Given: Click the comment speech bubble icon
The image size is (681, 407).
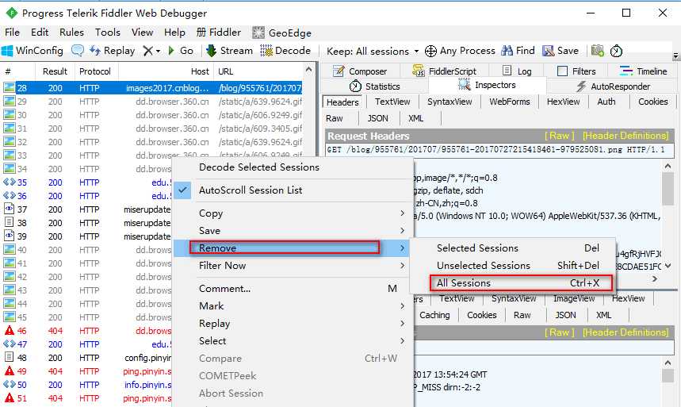Looking at the screenshot, I should point(78,51).
